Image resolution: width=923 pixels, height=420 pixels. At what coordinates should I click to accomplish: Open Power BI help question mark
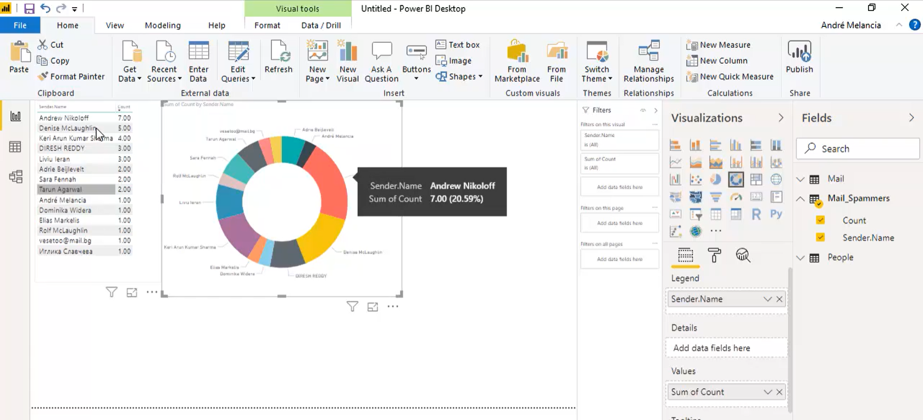pos(914,25)
